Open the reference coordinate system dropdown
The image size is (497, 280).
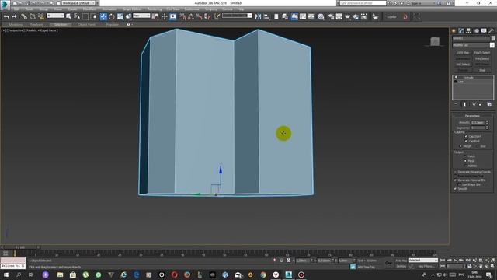coord(141,16)
